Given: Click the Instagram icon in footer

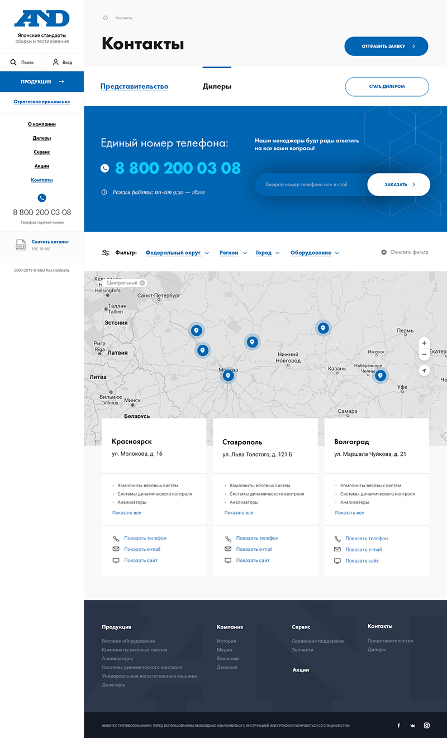Looking at the screenshot, I should click(426, 725).
